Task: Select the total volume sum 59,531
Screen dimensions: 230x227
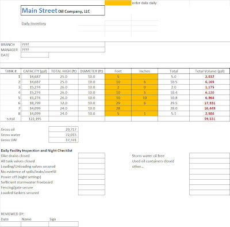Action: 210,119
